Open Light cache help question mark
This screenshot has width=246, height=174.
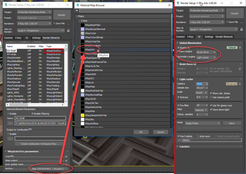tap(240, 84)
